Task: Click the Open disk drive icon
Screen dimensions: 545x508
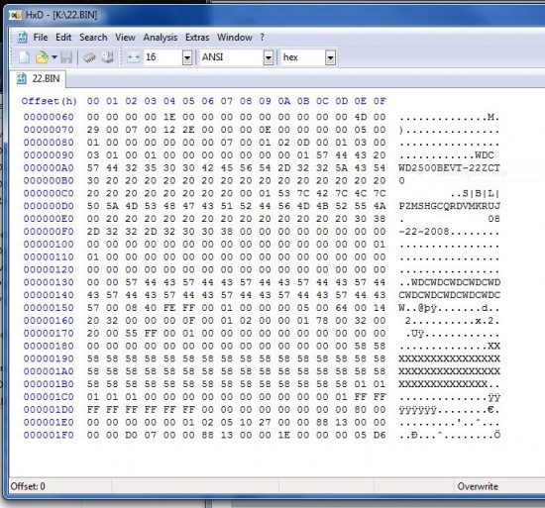Action: click(x=107, y=57)
